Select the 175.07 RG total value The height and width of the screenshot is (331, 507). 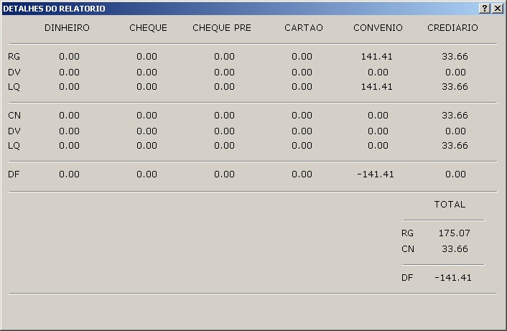click(x=455, y=233)
